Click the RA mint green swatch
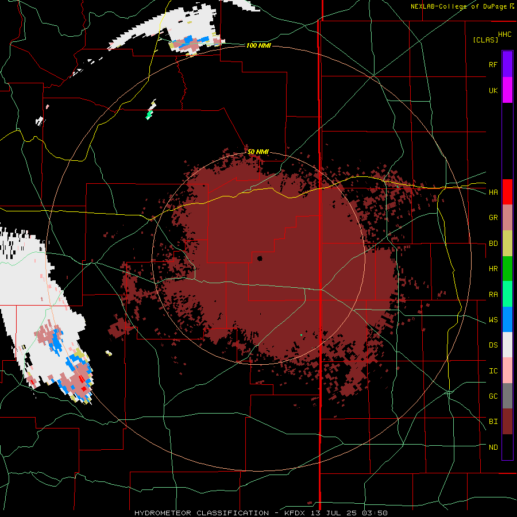 [507, 294]
